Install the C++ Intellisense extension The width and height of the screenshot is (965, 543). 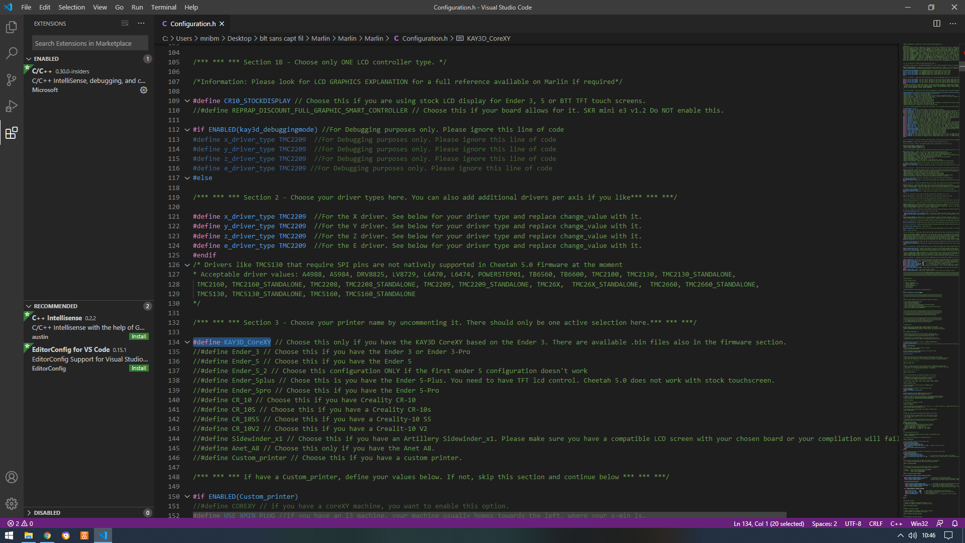(139, 336)
